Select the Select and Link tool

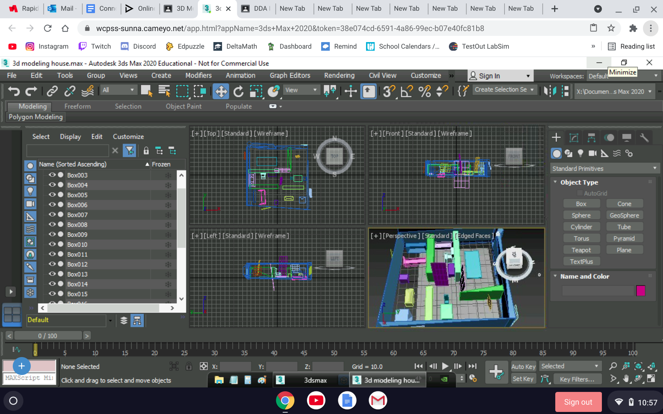pyautogui.click(x=52, y=91)
